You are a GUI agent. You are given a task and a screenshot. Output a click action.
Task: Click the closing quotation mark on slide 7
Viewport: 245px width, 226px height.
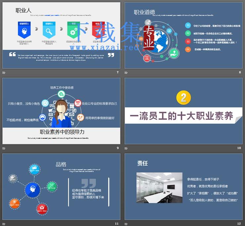111,55
